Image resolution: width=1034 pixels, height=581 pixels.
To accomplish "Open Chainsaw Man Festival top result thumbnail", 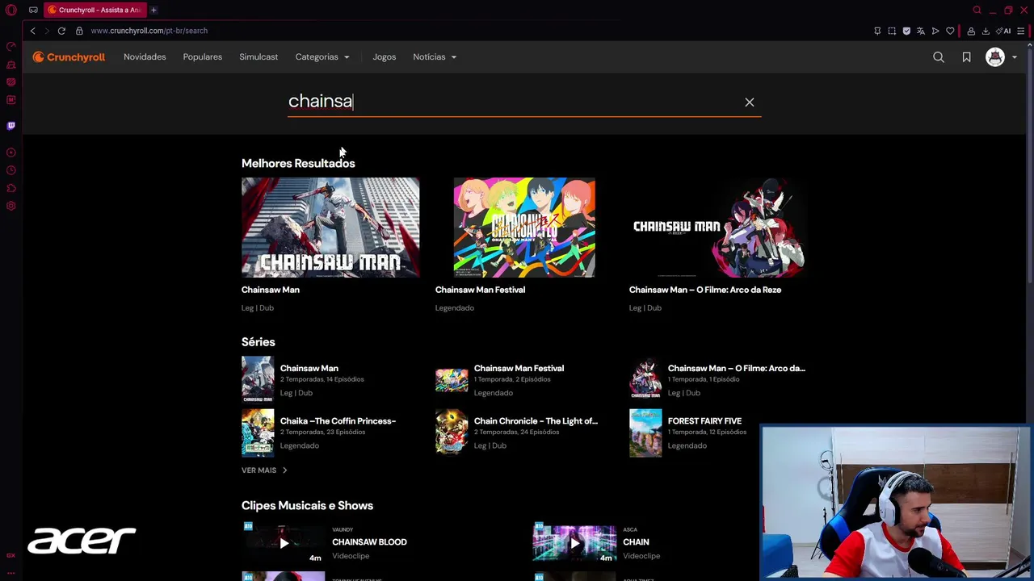I will tap(524, 228).
